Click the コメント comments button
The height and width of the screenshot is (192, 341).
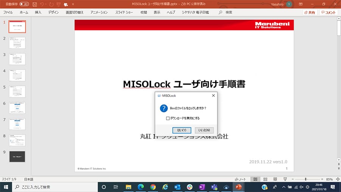pos(328,13)
